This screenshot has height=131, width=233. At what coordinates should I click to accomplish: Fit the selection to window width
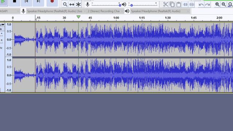coord(230,4)
